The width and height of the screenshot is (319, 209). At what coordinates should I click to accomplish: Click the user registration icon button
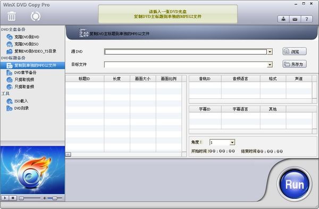(283, 19)
